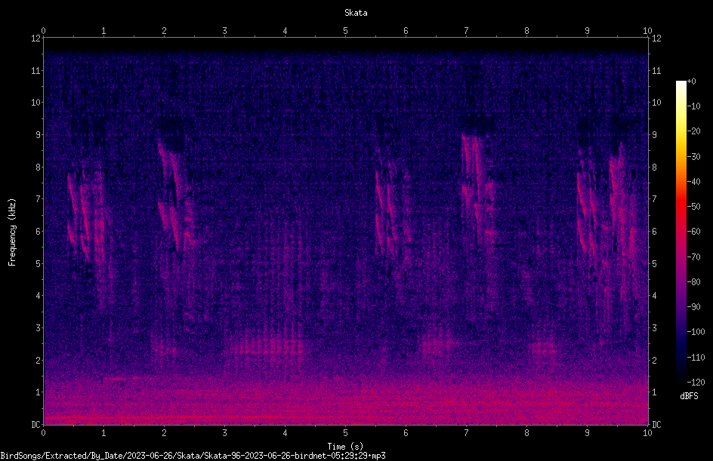Click the "10" tick on the bottom time axis
This screenshot has width=713, height=461.
(647, 433)
